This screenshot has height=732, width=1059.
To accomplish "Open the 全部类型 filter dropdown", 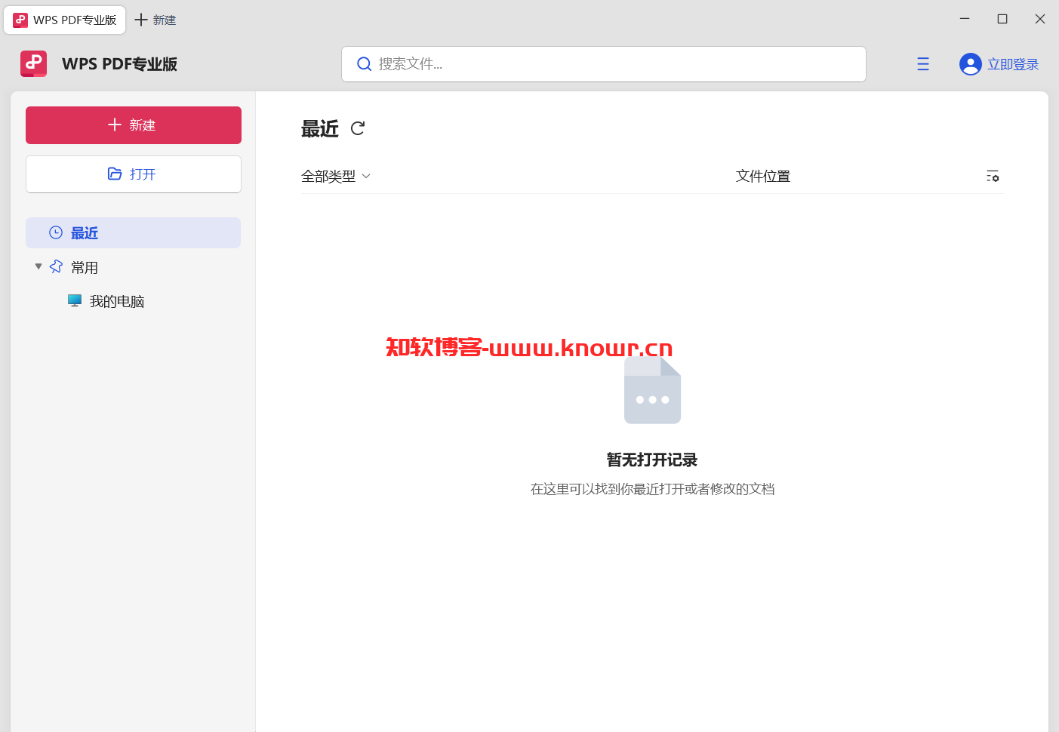I will [x=336, y=176].
